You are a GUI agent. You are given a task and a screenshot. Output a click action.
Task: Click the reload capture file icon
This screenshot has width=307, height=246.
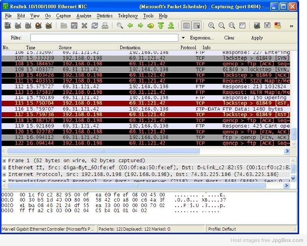(x=94, y=26)
